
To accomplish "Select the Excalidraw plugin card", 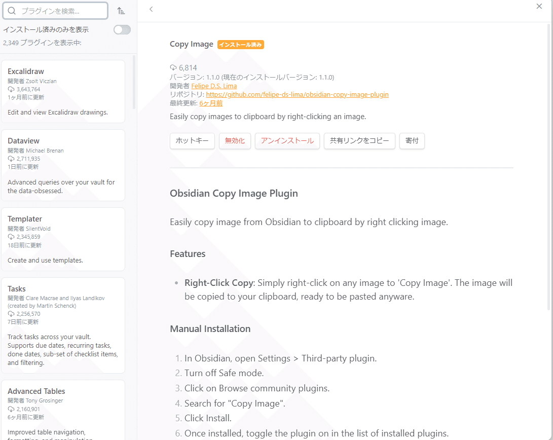I will (63, 91).
